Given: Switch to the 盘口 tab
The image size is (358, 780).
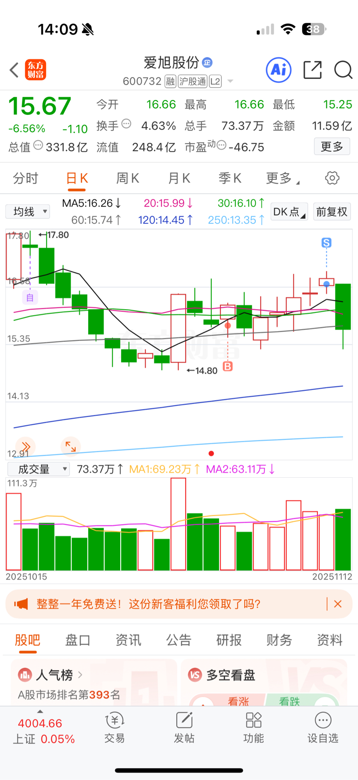Looking at the screenshot, I should click(x=78, y=640).
